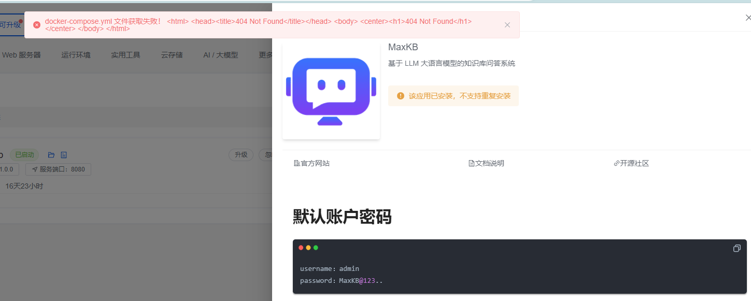The height and width of the screenshot is (301, 751).
Task: Open the 官方网站 link
Action: click(x=311, y=163)
